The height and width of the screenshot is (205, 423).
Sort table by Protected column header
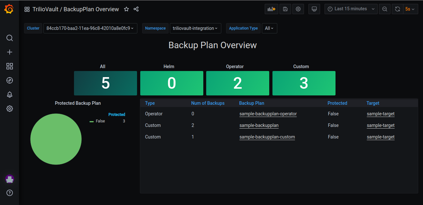click(337, 103)
